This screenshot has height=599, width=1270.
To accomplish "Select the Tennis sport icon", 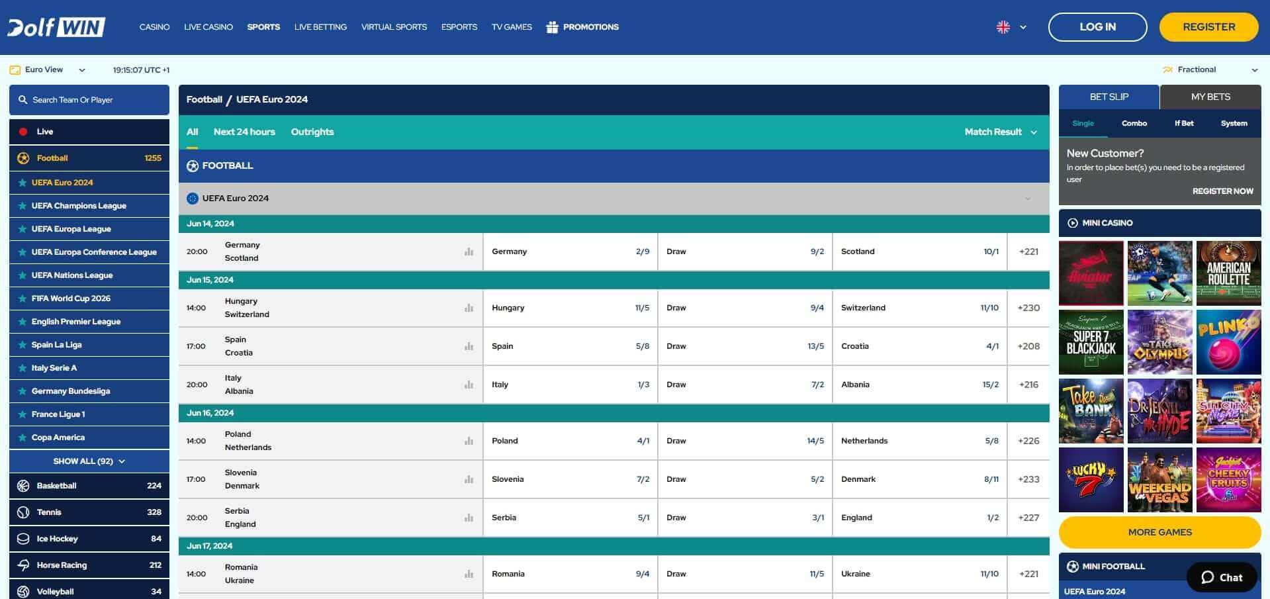I will (x=23, y=512).
